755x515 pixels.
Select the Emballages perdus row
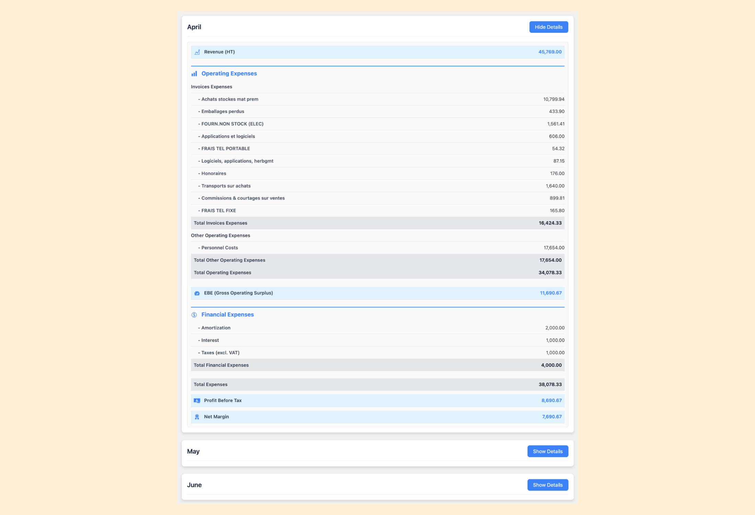point(377,112)
